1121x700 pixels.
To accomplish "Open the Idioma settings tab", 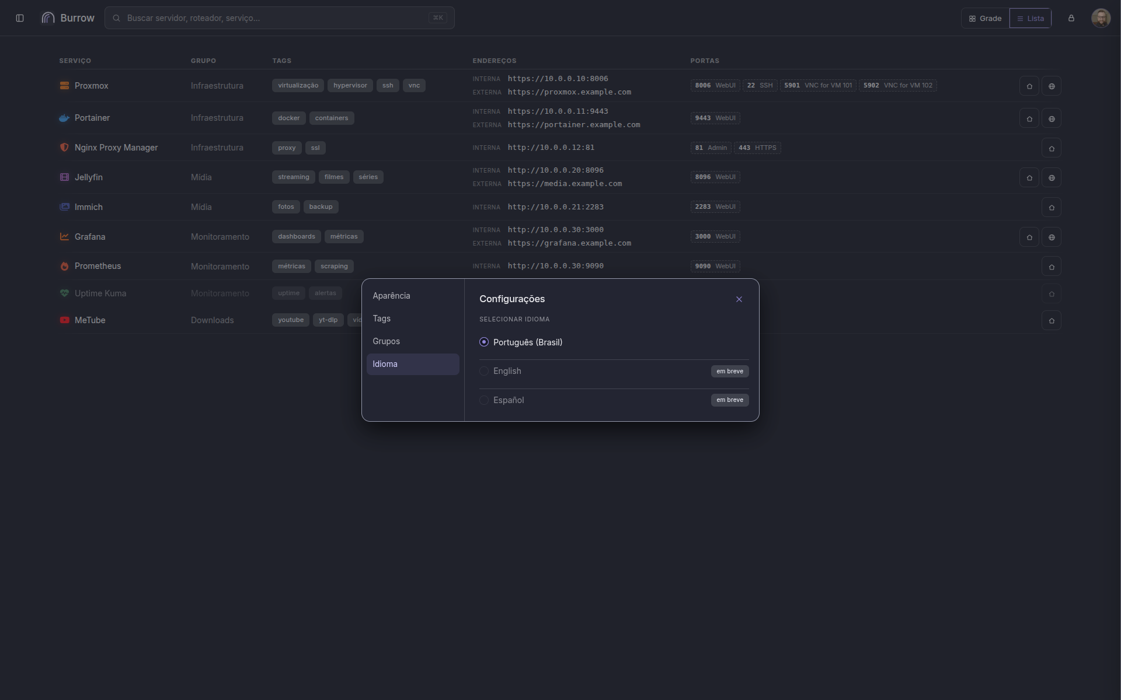I will point(413,365).
